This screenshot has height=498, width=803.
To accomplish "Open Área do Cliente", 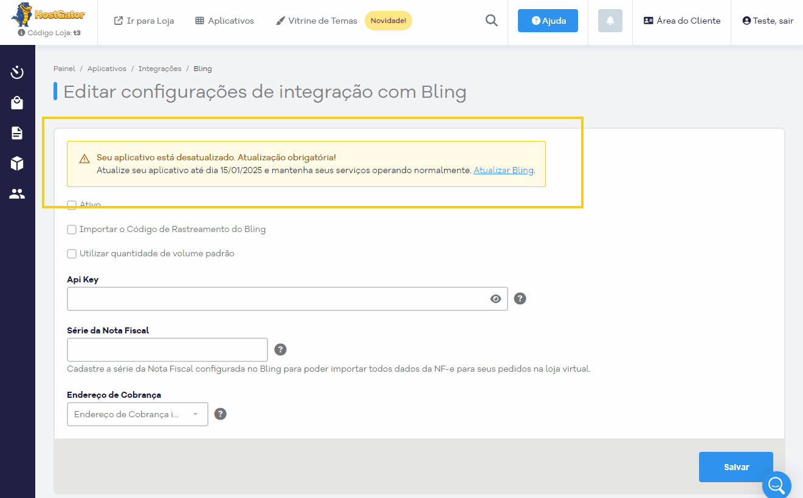I will (682, 21).
